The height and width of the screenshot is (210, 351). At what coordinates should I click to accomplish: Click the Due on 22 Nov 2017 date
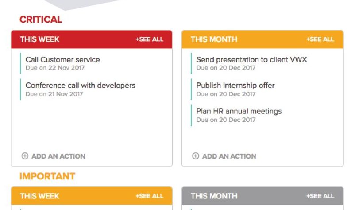(55, 68)
